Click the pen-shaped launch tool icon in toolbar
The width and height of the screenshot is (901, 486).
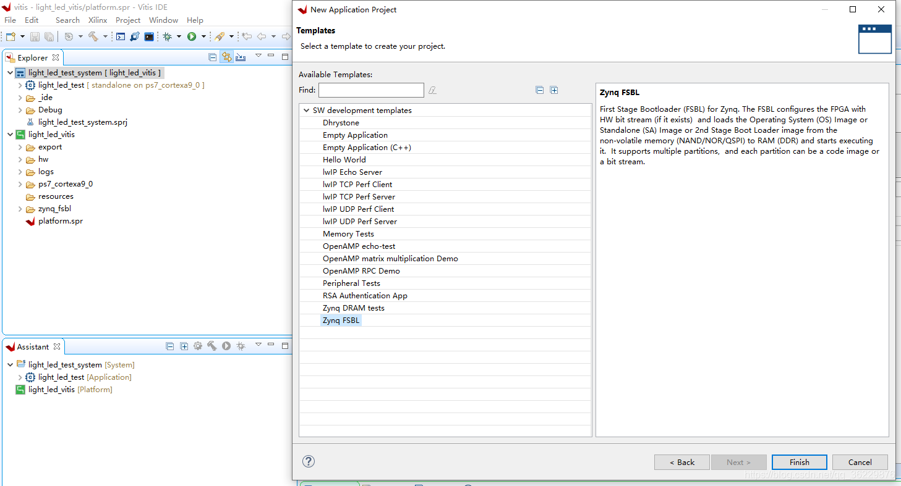(x=220, y=37)
